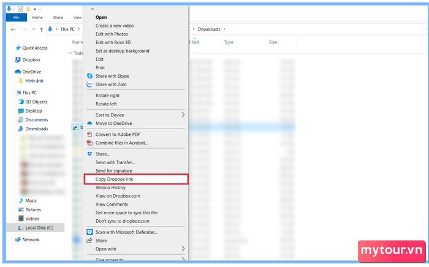Select Local Disk (C:) in the navigation pane
The width and height of the screenshot is (429, 267).
pos(36,228)
